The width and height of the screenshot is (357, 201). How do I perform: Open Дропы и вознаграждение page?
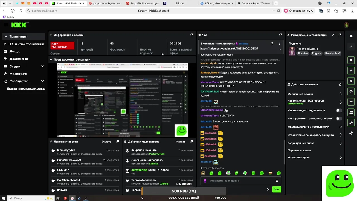tap(26, 89)
